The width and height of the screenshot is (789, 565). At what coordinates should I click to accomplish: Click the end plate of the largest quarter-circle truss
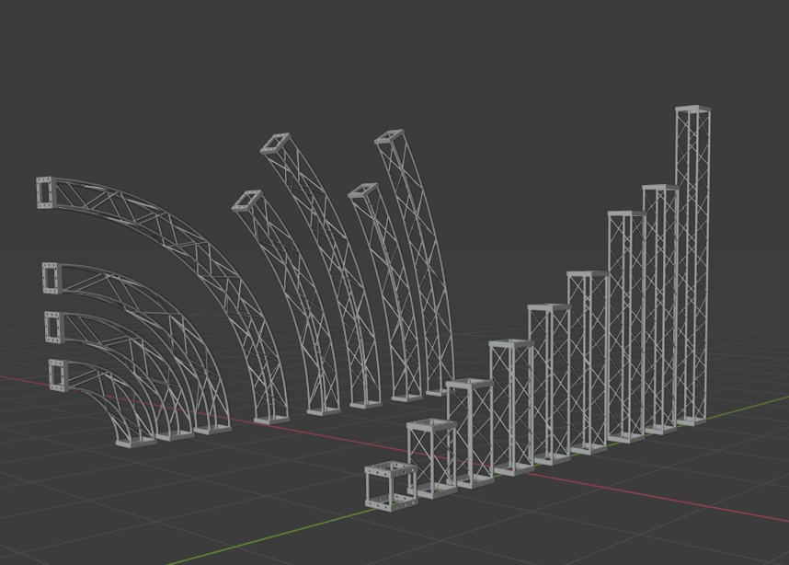[x=46, y=191]
